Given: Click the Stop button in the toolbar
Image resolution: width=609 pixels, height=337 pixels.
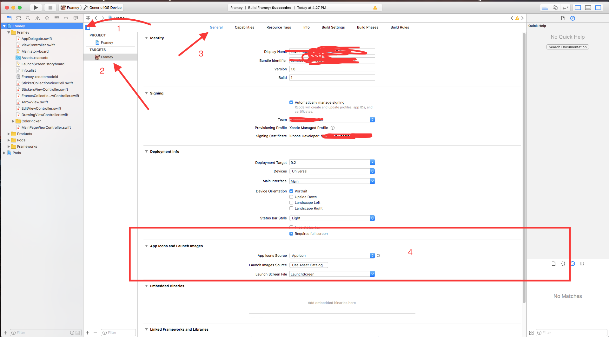Looking at the screenshot, I should (x=50, y=7).
